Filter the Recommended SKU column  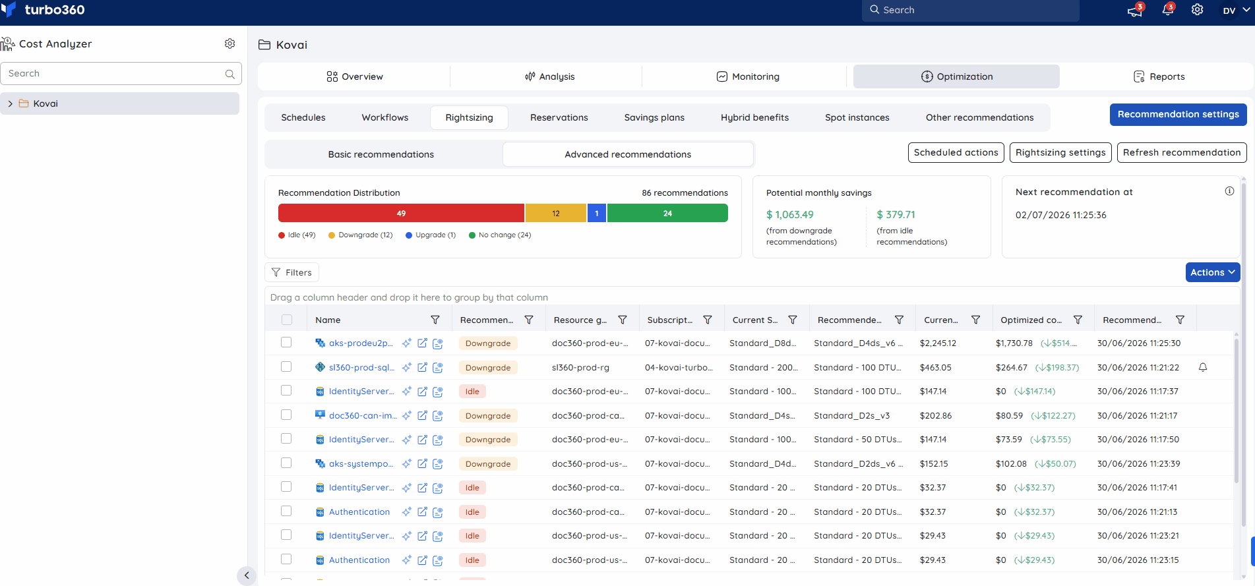coord(899,320)
